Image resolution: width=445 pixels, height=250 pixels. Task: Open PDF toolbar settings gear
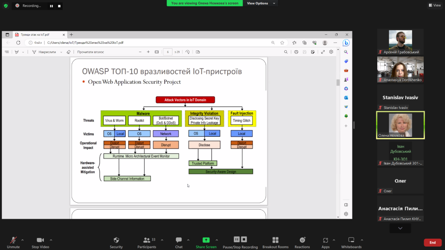(331, 52)
